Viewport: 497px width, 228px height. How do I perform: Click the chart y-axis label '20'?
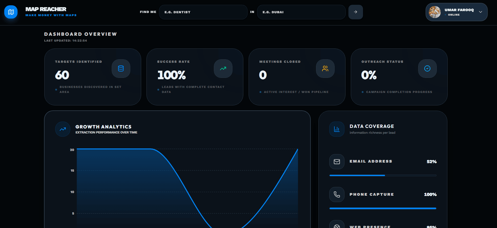pyautogui.click(x=72, y=150)
